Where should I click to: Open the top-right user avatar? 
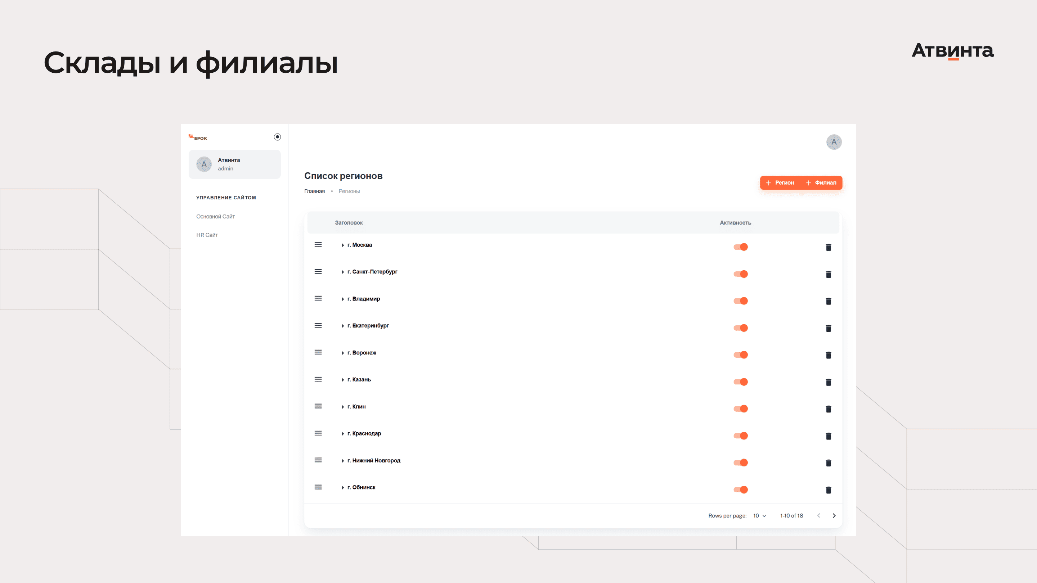coord(834,142)
